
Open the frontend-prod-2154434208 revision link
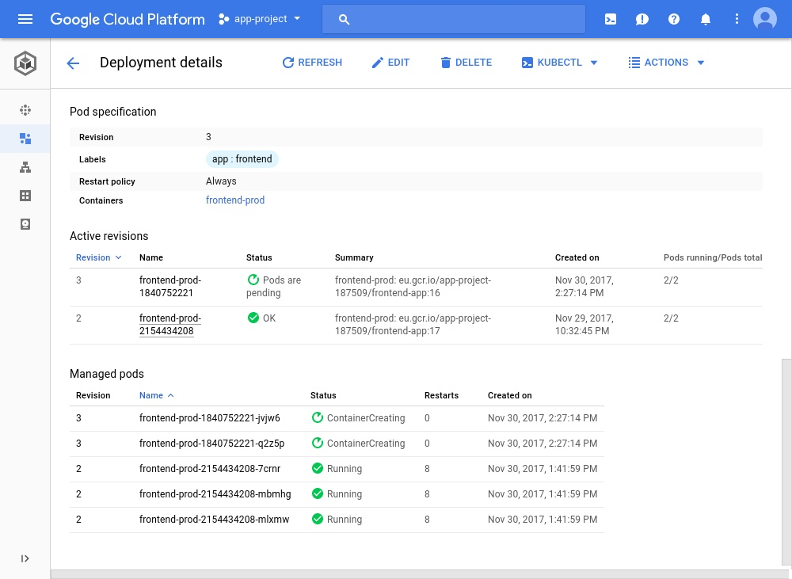170,325
